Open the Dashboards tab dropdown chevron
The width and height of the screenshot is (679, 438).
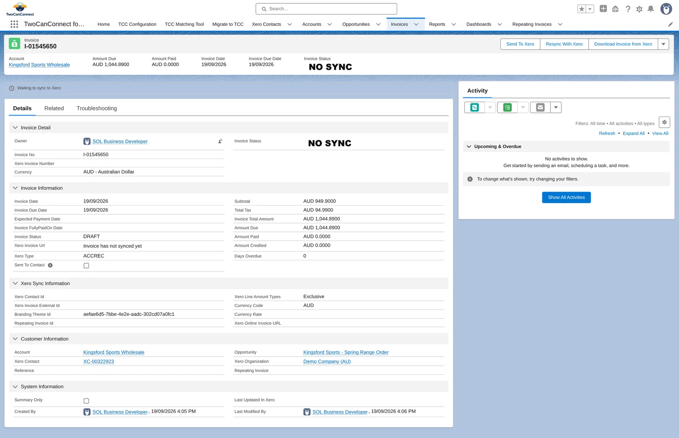[x=500, y=24]
